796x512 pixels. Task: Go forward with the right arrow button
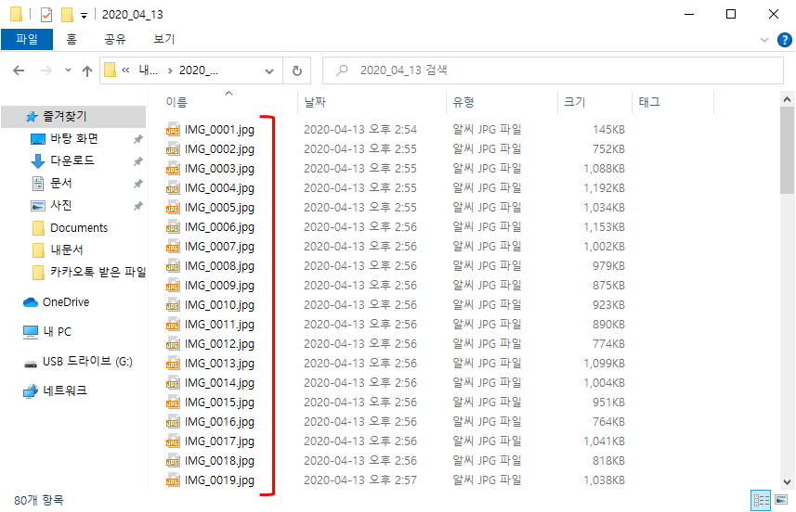[x=46, y=70]
